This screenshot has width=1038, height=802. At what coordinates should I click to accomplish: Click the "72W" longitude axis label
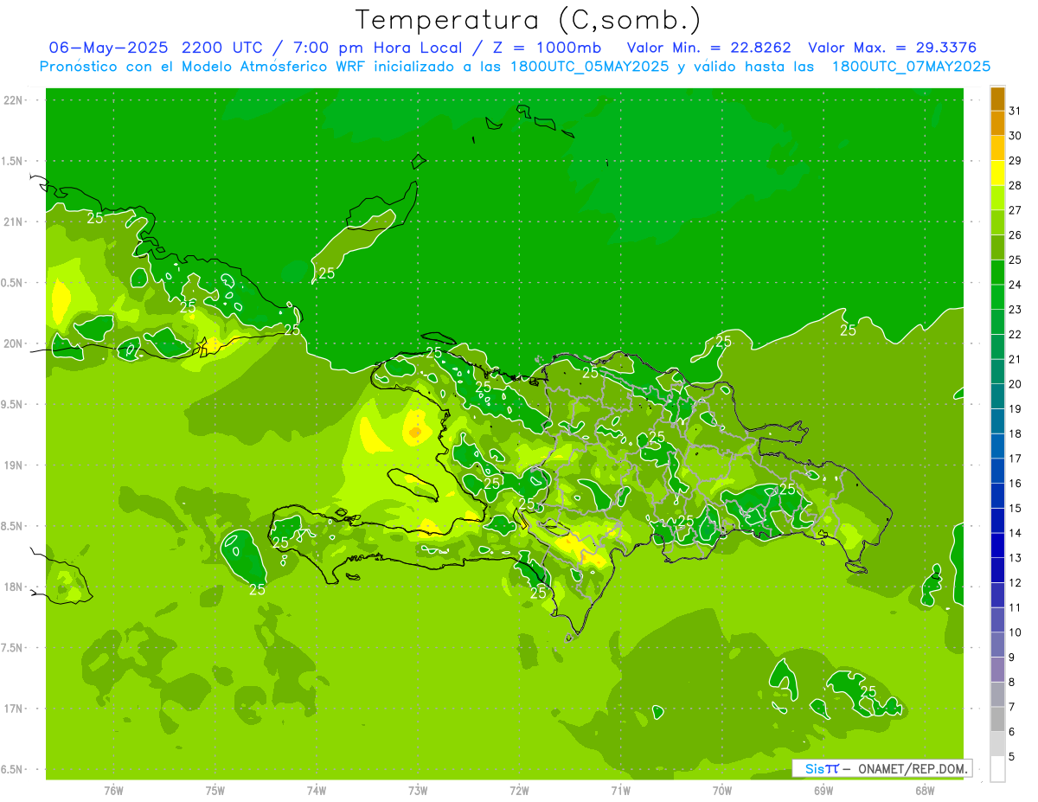pos(519,791)
